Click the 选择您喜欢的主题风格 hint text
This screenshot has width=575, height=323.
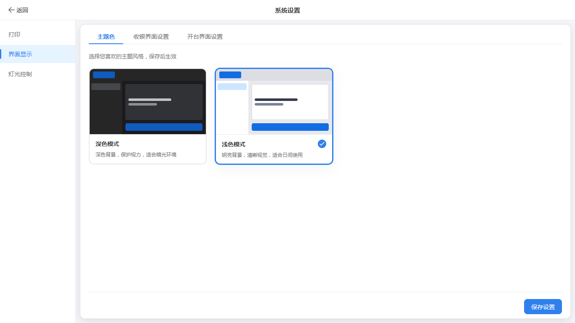[x=133, y=56]
